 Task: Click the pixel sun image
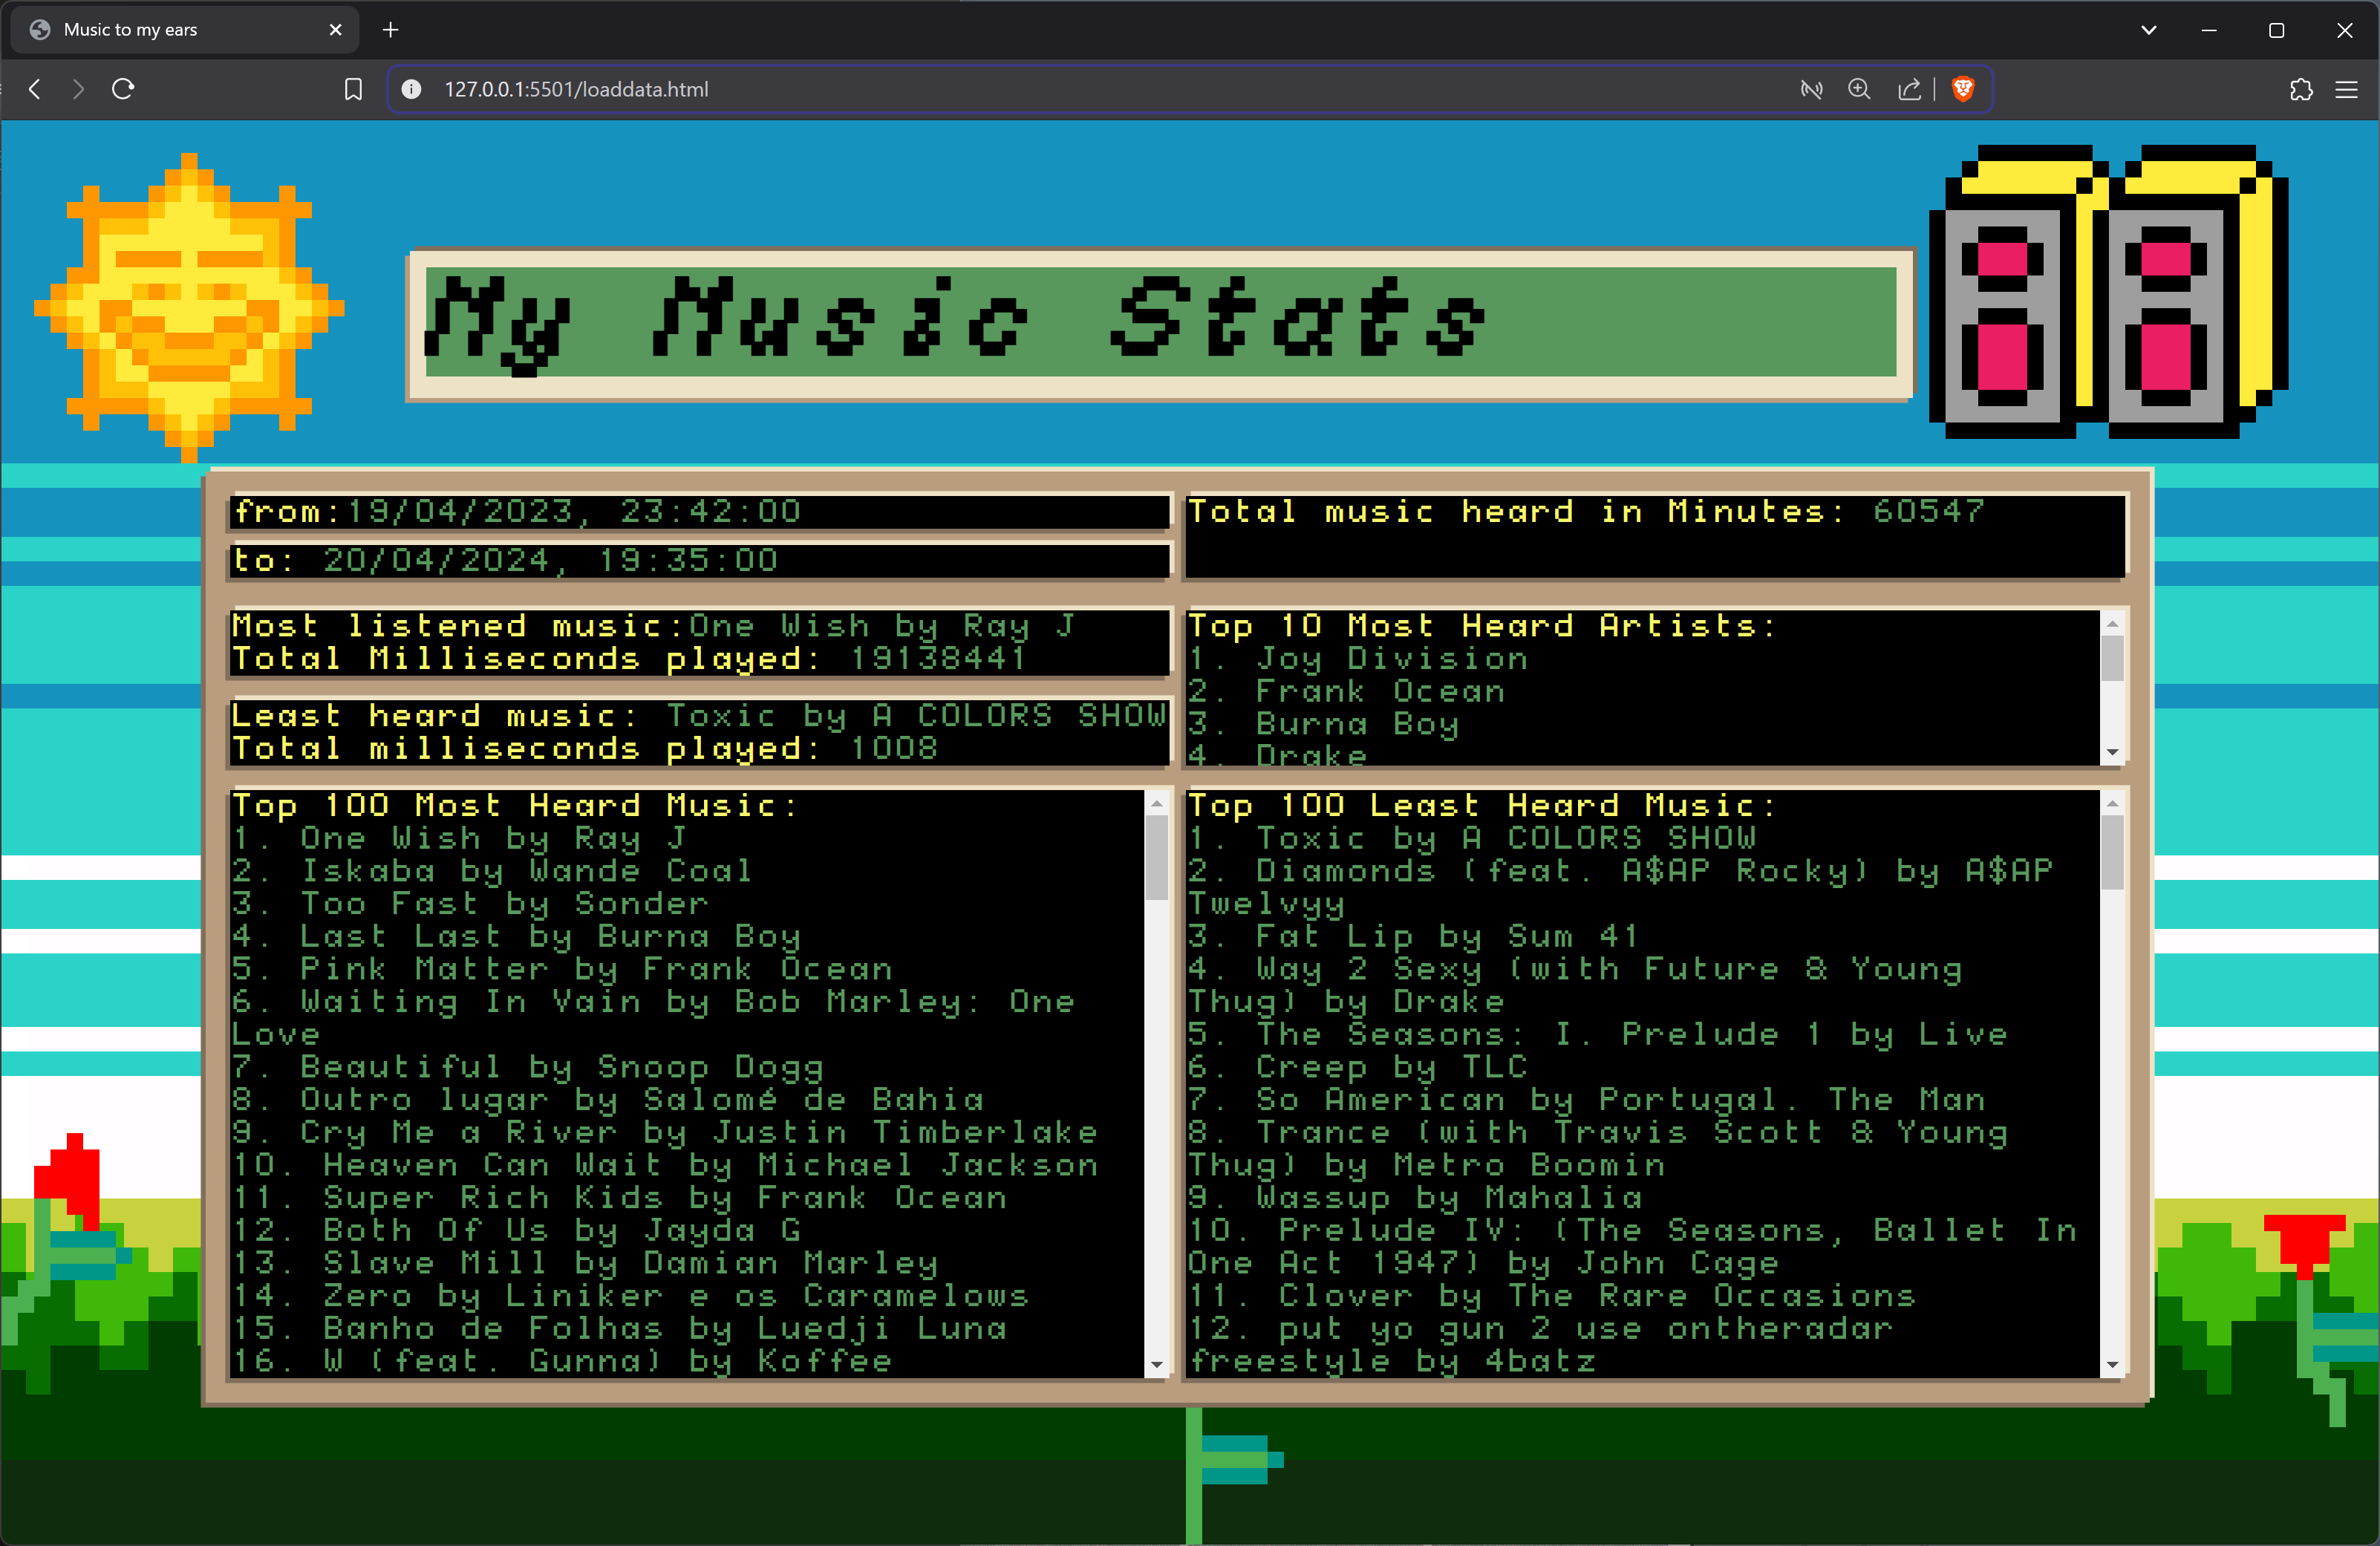pyautogui.click(x=189, y=307)
